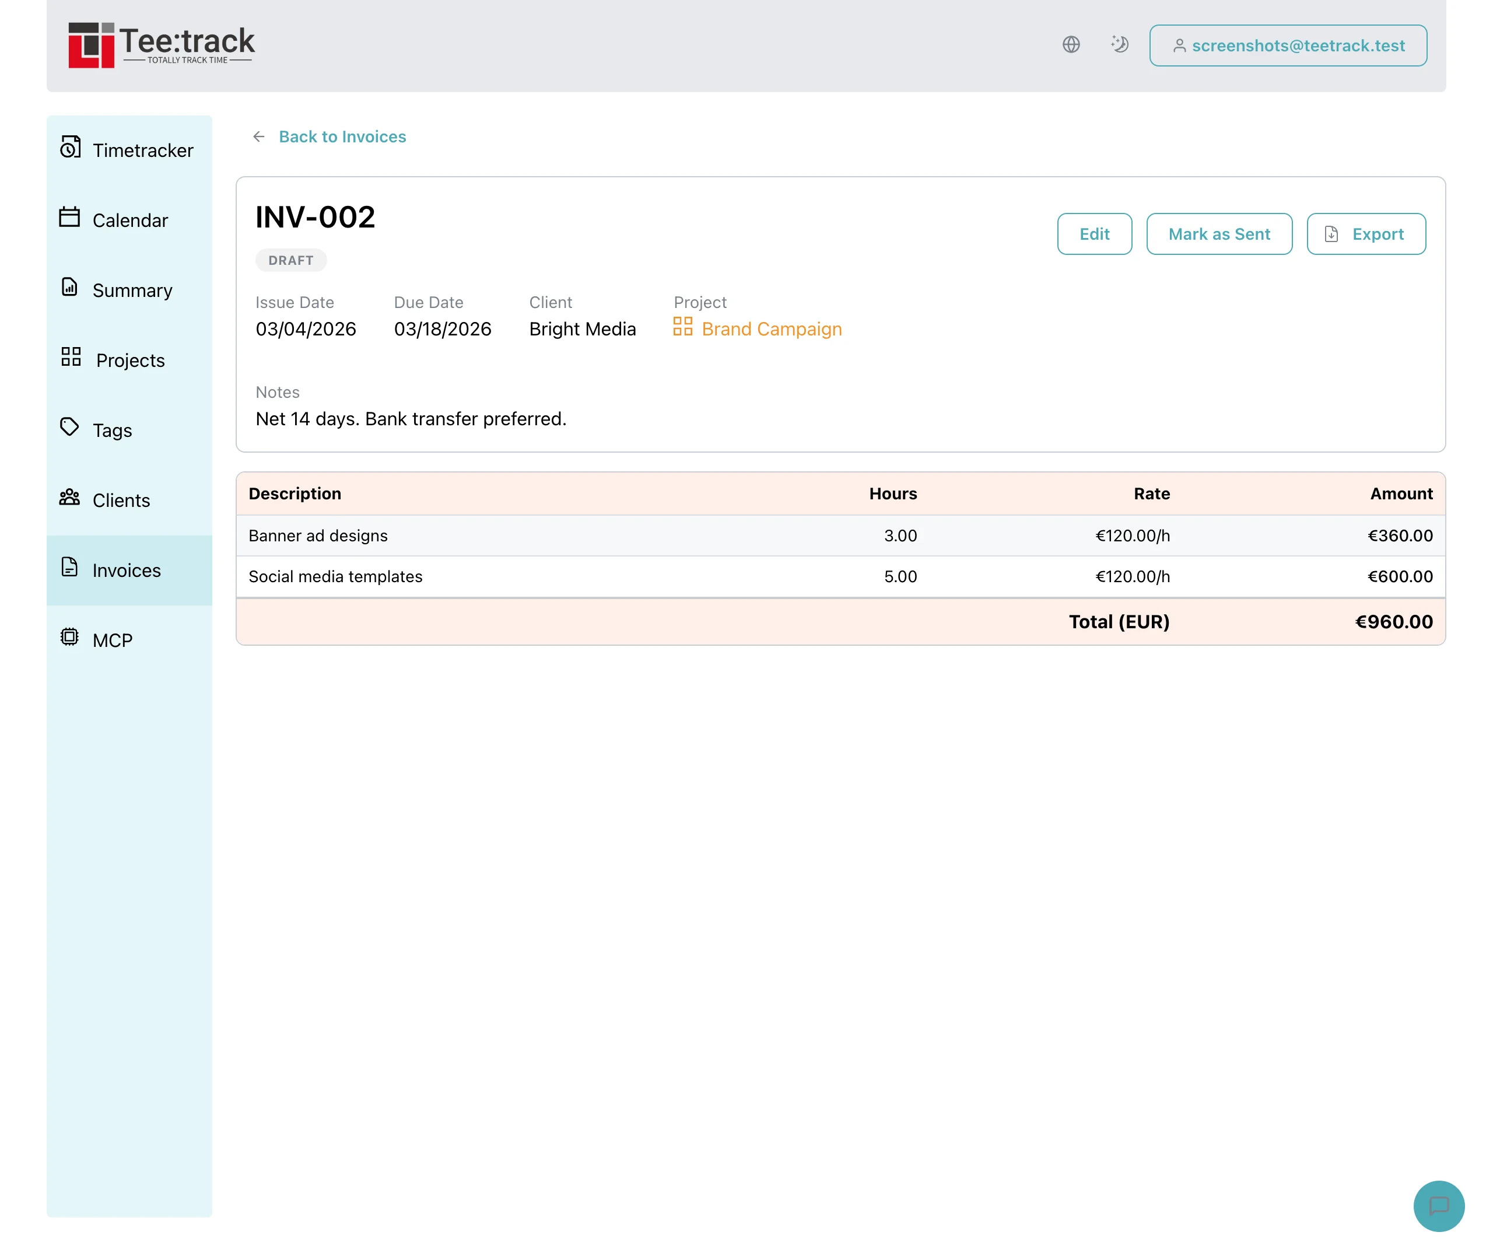The height and width of the screenshot is (1260, 1493).
Task: Open the Tags page
Action: coord(129,430)
